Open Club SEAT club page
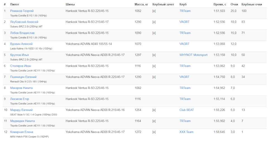Screen dimensions: 268x146 point(186,110)
